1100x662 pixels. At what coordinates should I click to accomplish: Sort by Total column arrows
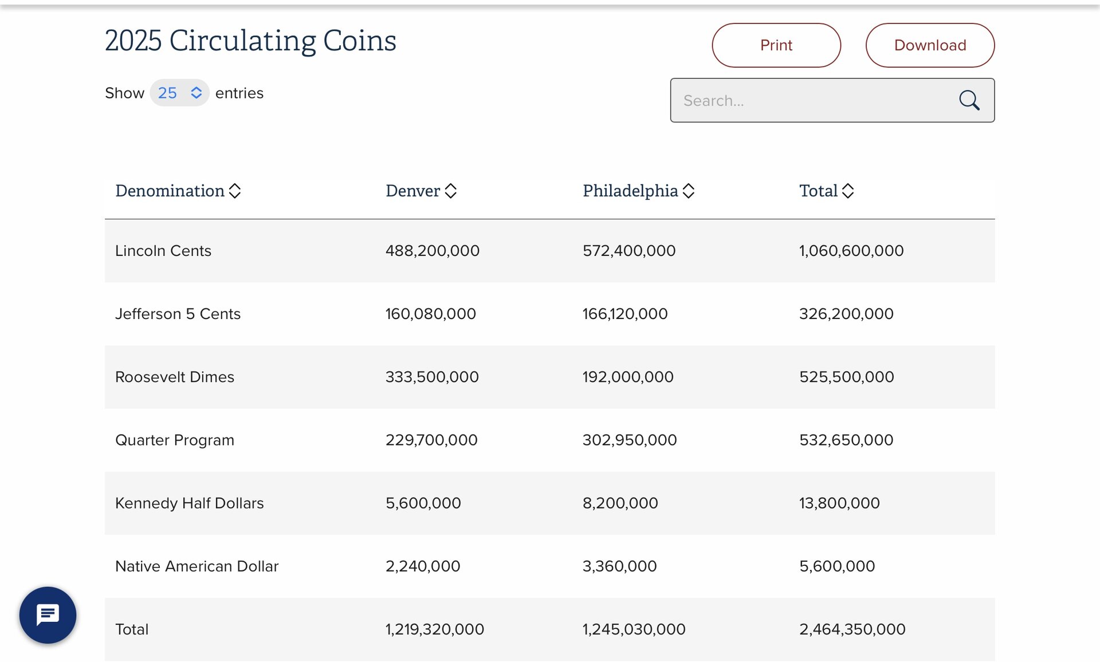[x=848, y=191]
